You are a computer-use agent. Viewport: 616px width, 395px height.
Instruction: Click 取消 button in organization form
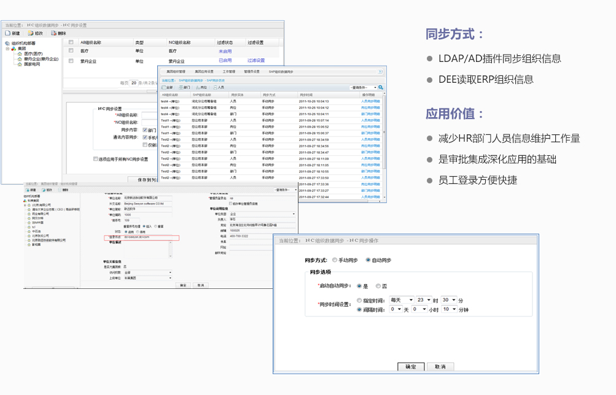click(201, 285)
